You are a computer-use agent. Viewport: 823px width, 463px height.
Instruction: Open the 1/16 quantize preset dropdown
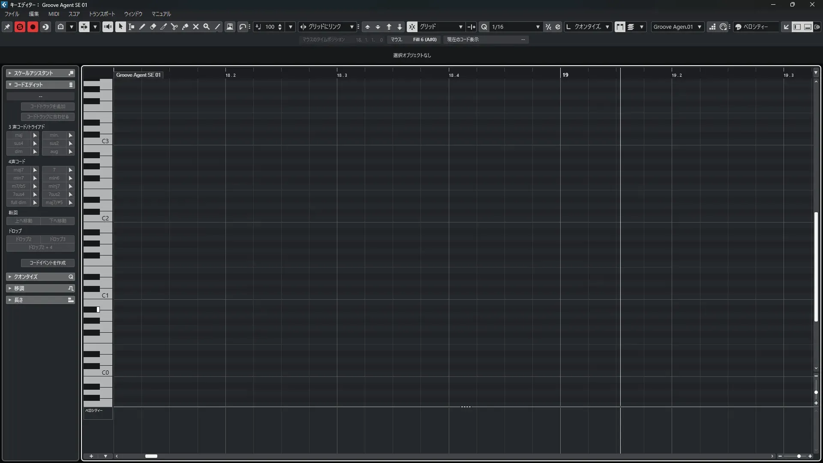pos(538,27)
